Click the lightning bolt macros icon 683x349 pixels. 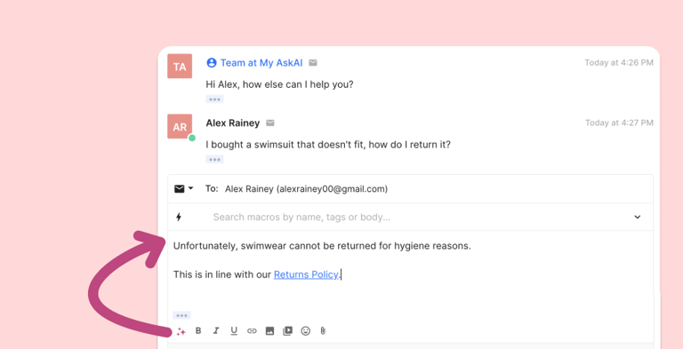pos(179,217)
